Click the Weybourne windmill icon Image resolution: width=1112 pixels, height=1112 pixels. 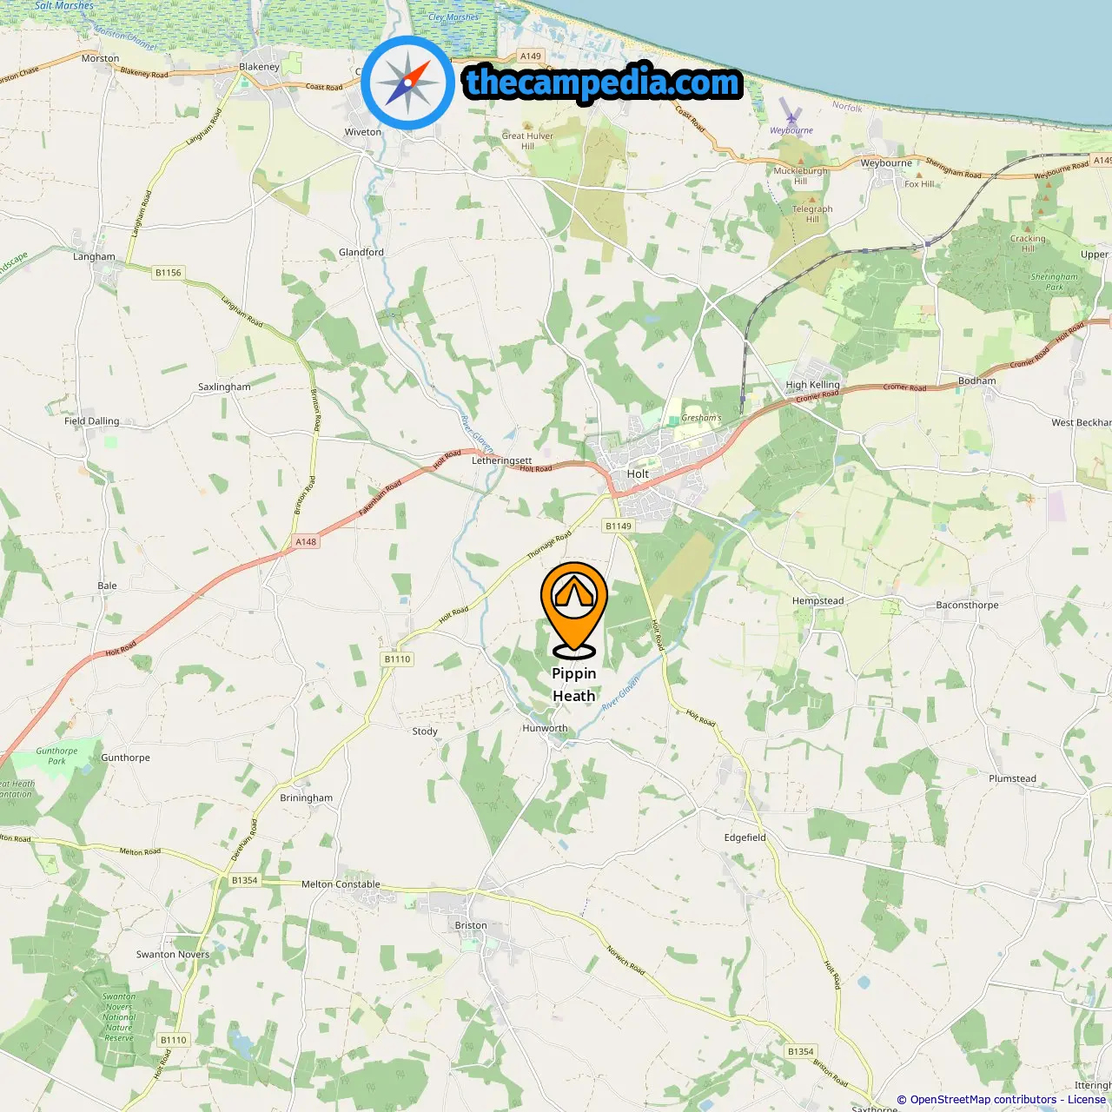[x=790, y=112]
